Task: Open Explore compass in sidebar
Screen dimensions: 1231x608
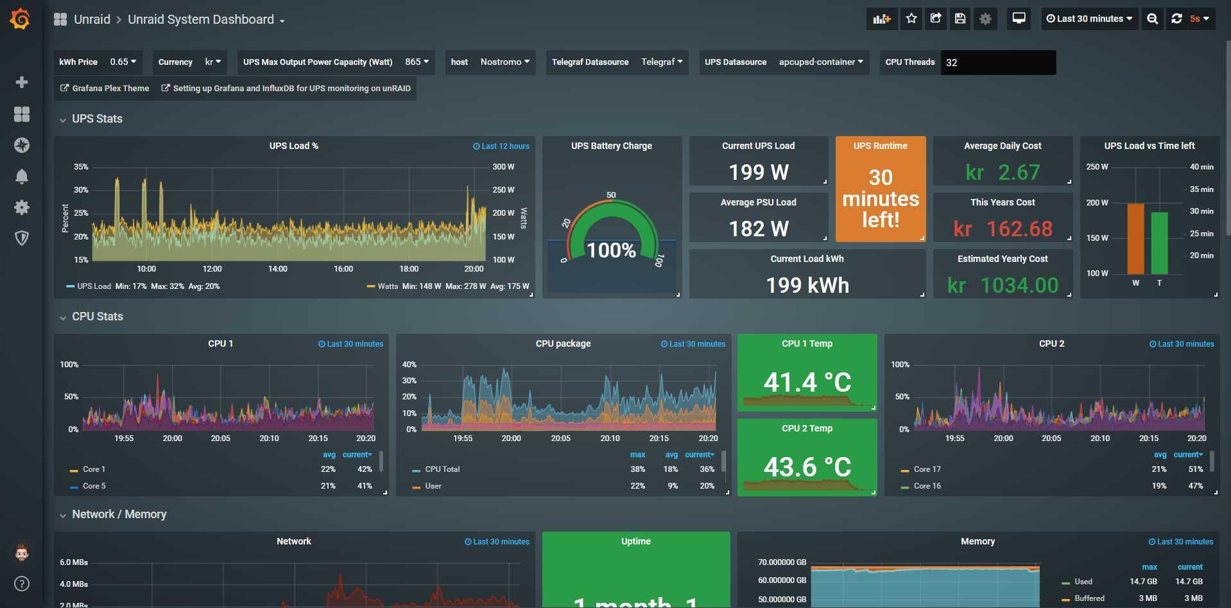Action: (x=22, y=145)
